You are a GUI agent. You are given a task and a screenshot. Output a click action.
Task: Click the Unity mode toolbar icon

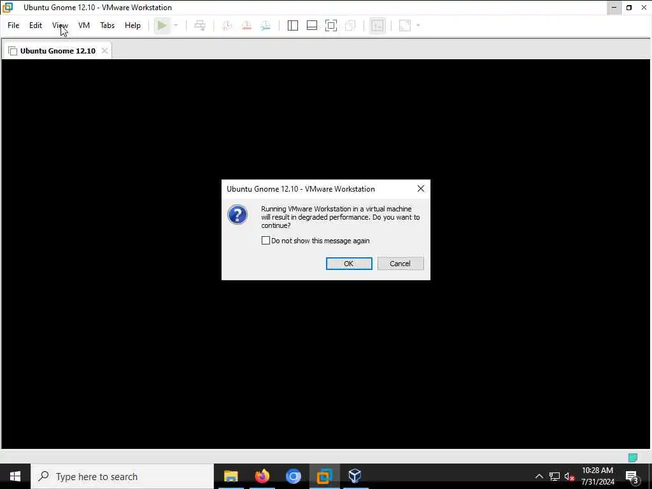(x=351, y=25)
